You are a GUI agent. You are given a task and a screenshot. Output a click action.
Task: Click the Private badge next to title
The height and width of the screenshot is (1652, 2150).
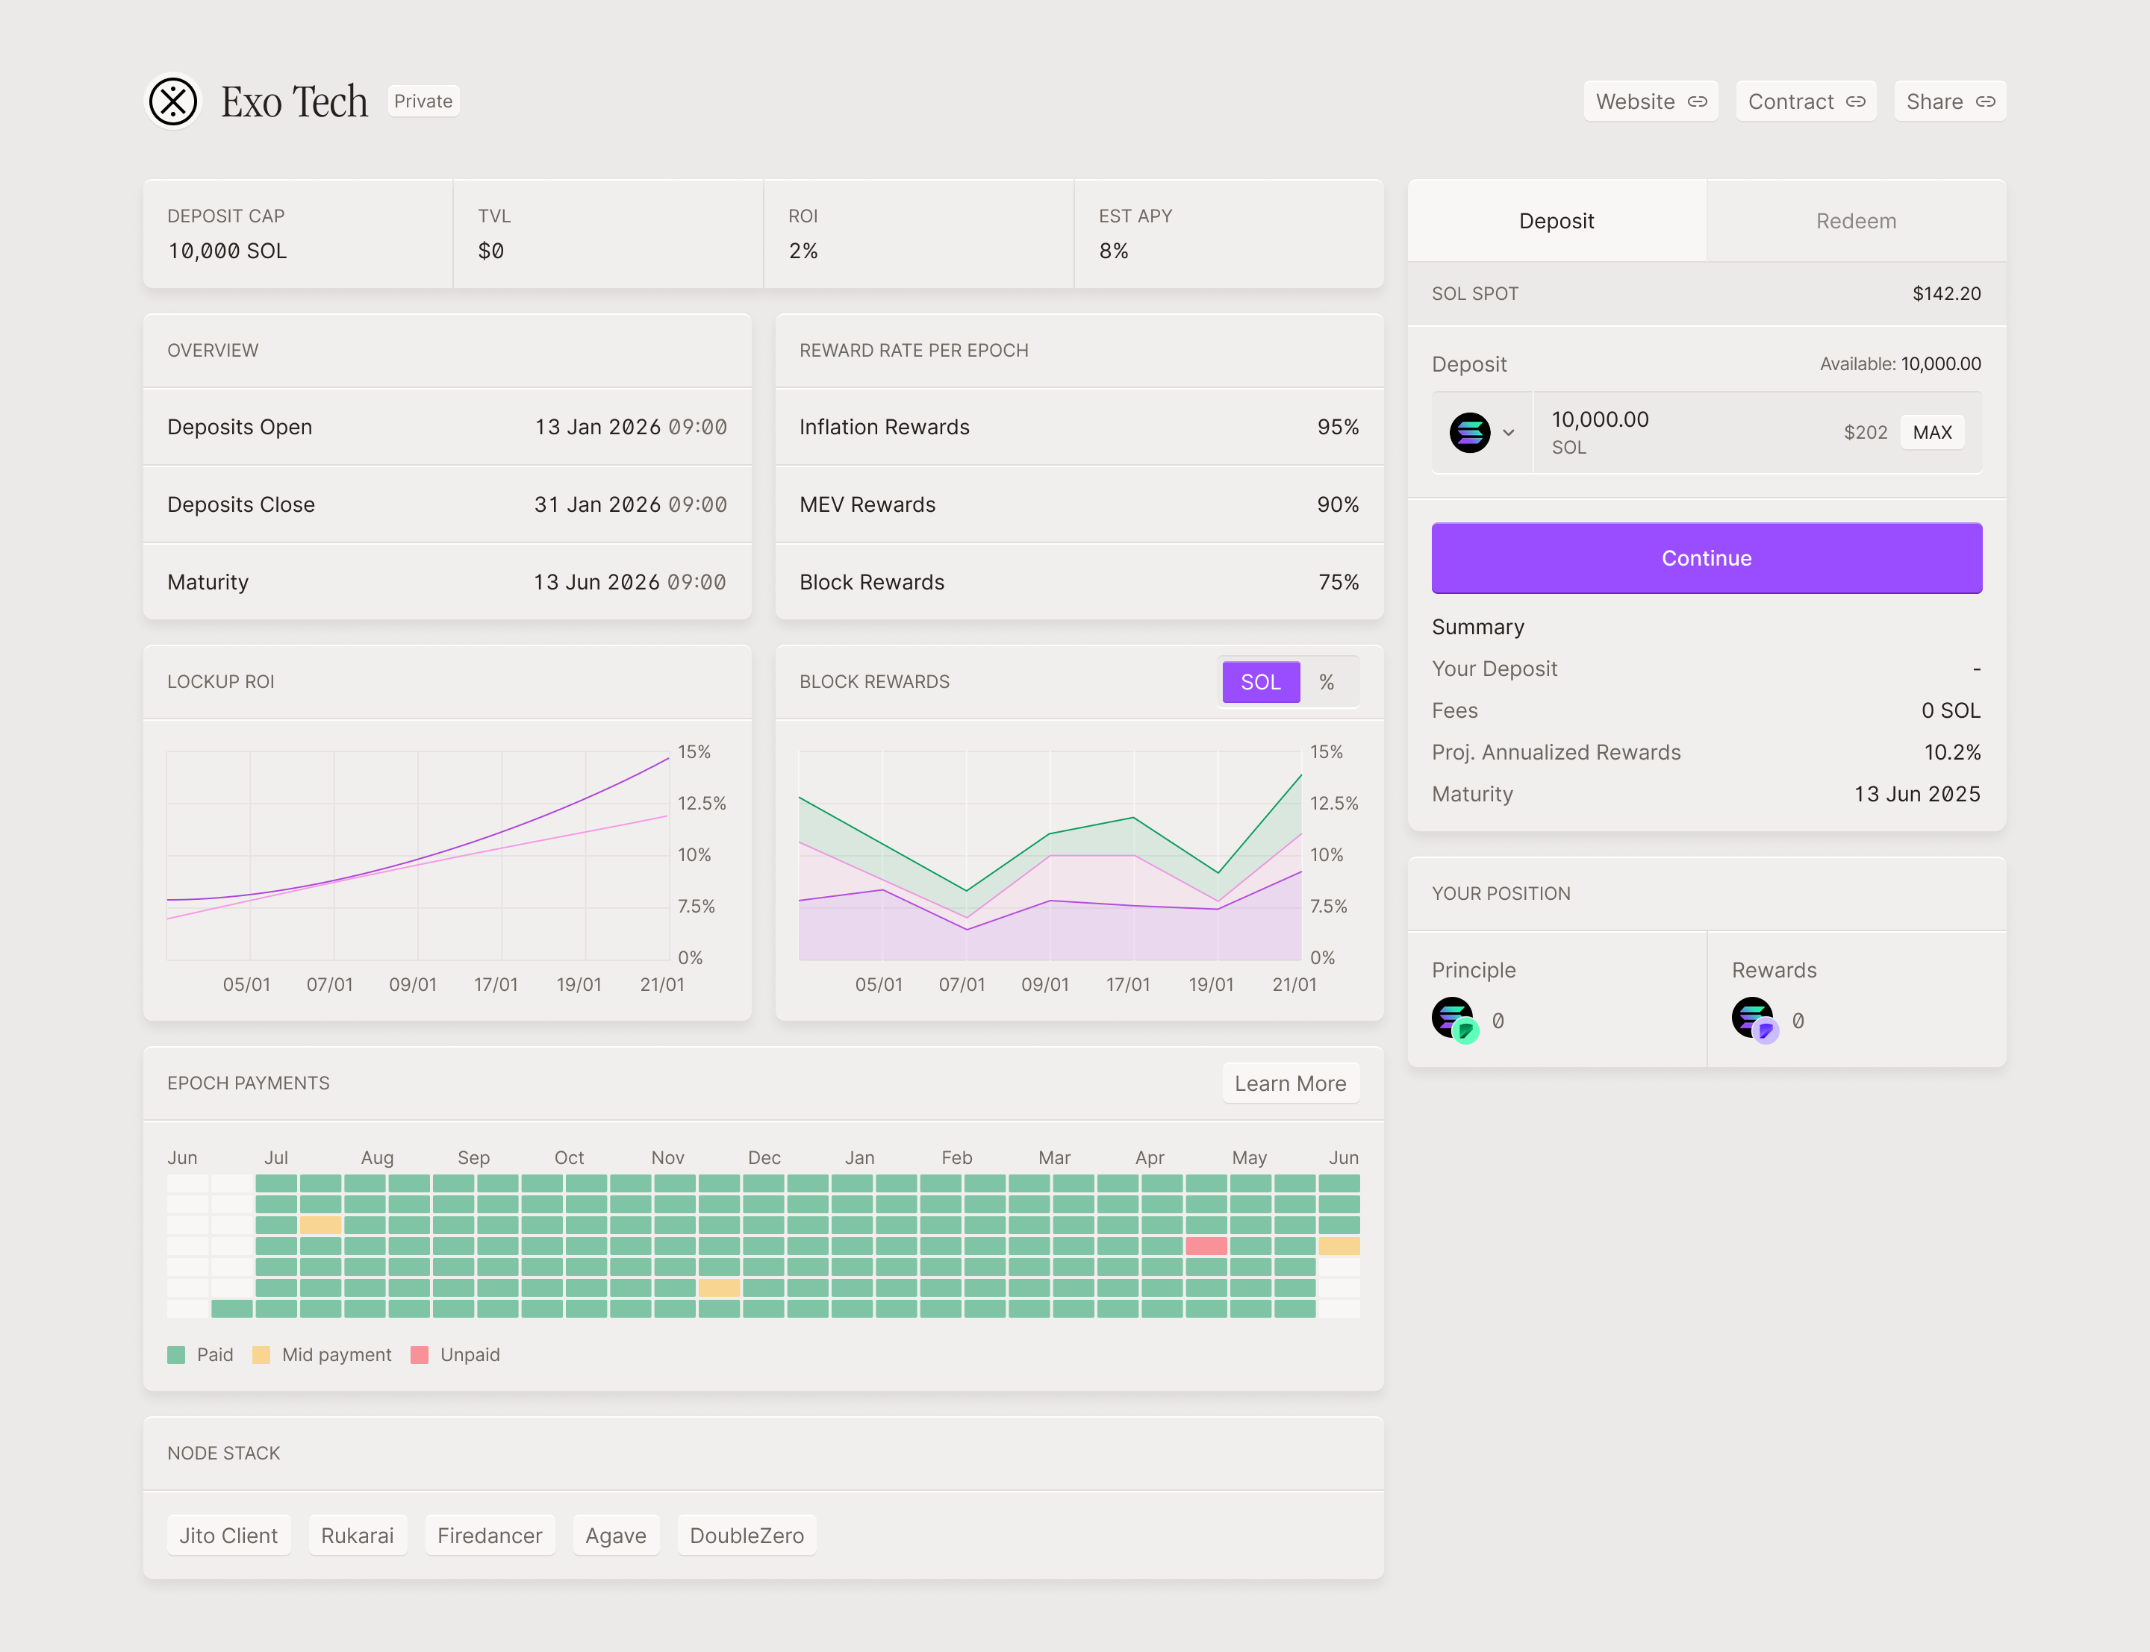423,101
